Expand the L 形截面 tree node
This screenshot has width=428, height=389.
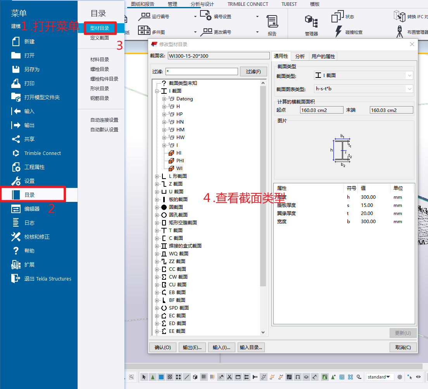point(157,176)
